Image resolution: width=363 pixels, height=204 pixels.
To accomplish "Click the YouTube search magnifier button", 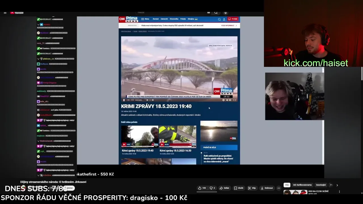I will (x=216, y=13).
